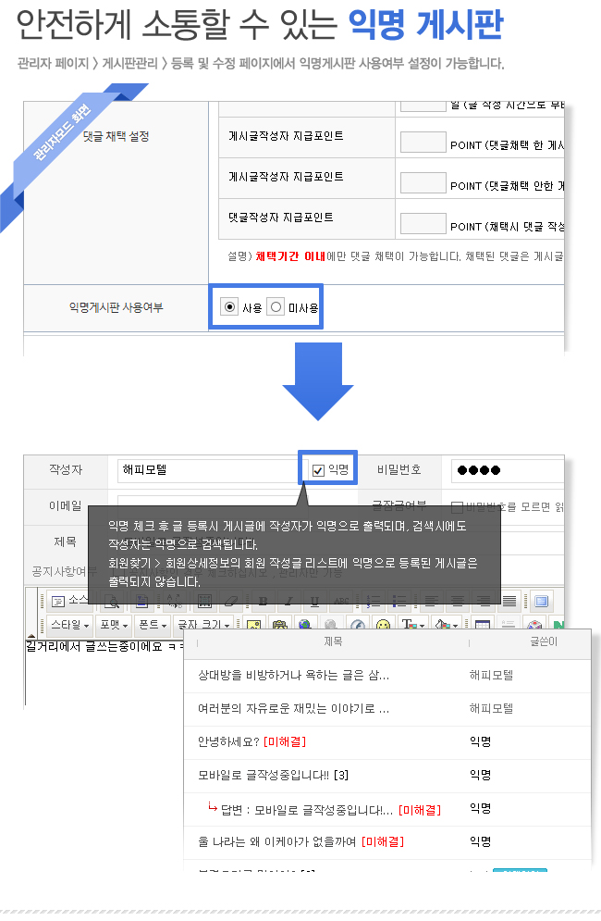This screenshot has height=921, width=601.
Task: Click the find and replace icon
Action: (174, 601)
